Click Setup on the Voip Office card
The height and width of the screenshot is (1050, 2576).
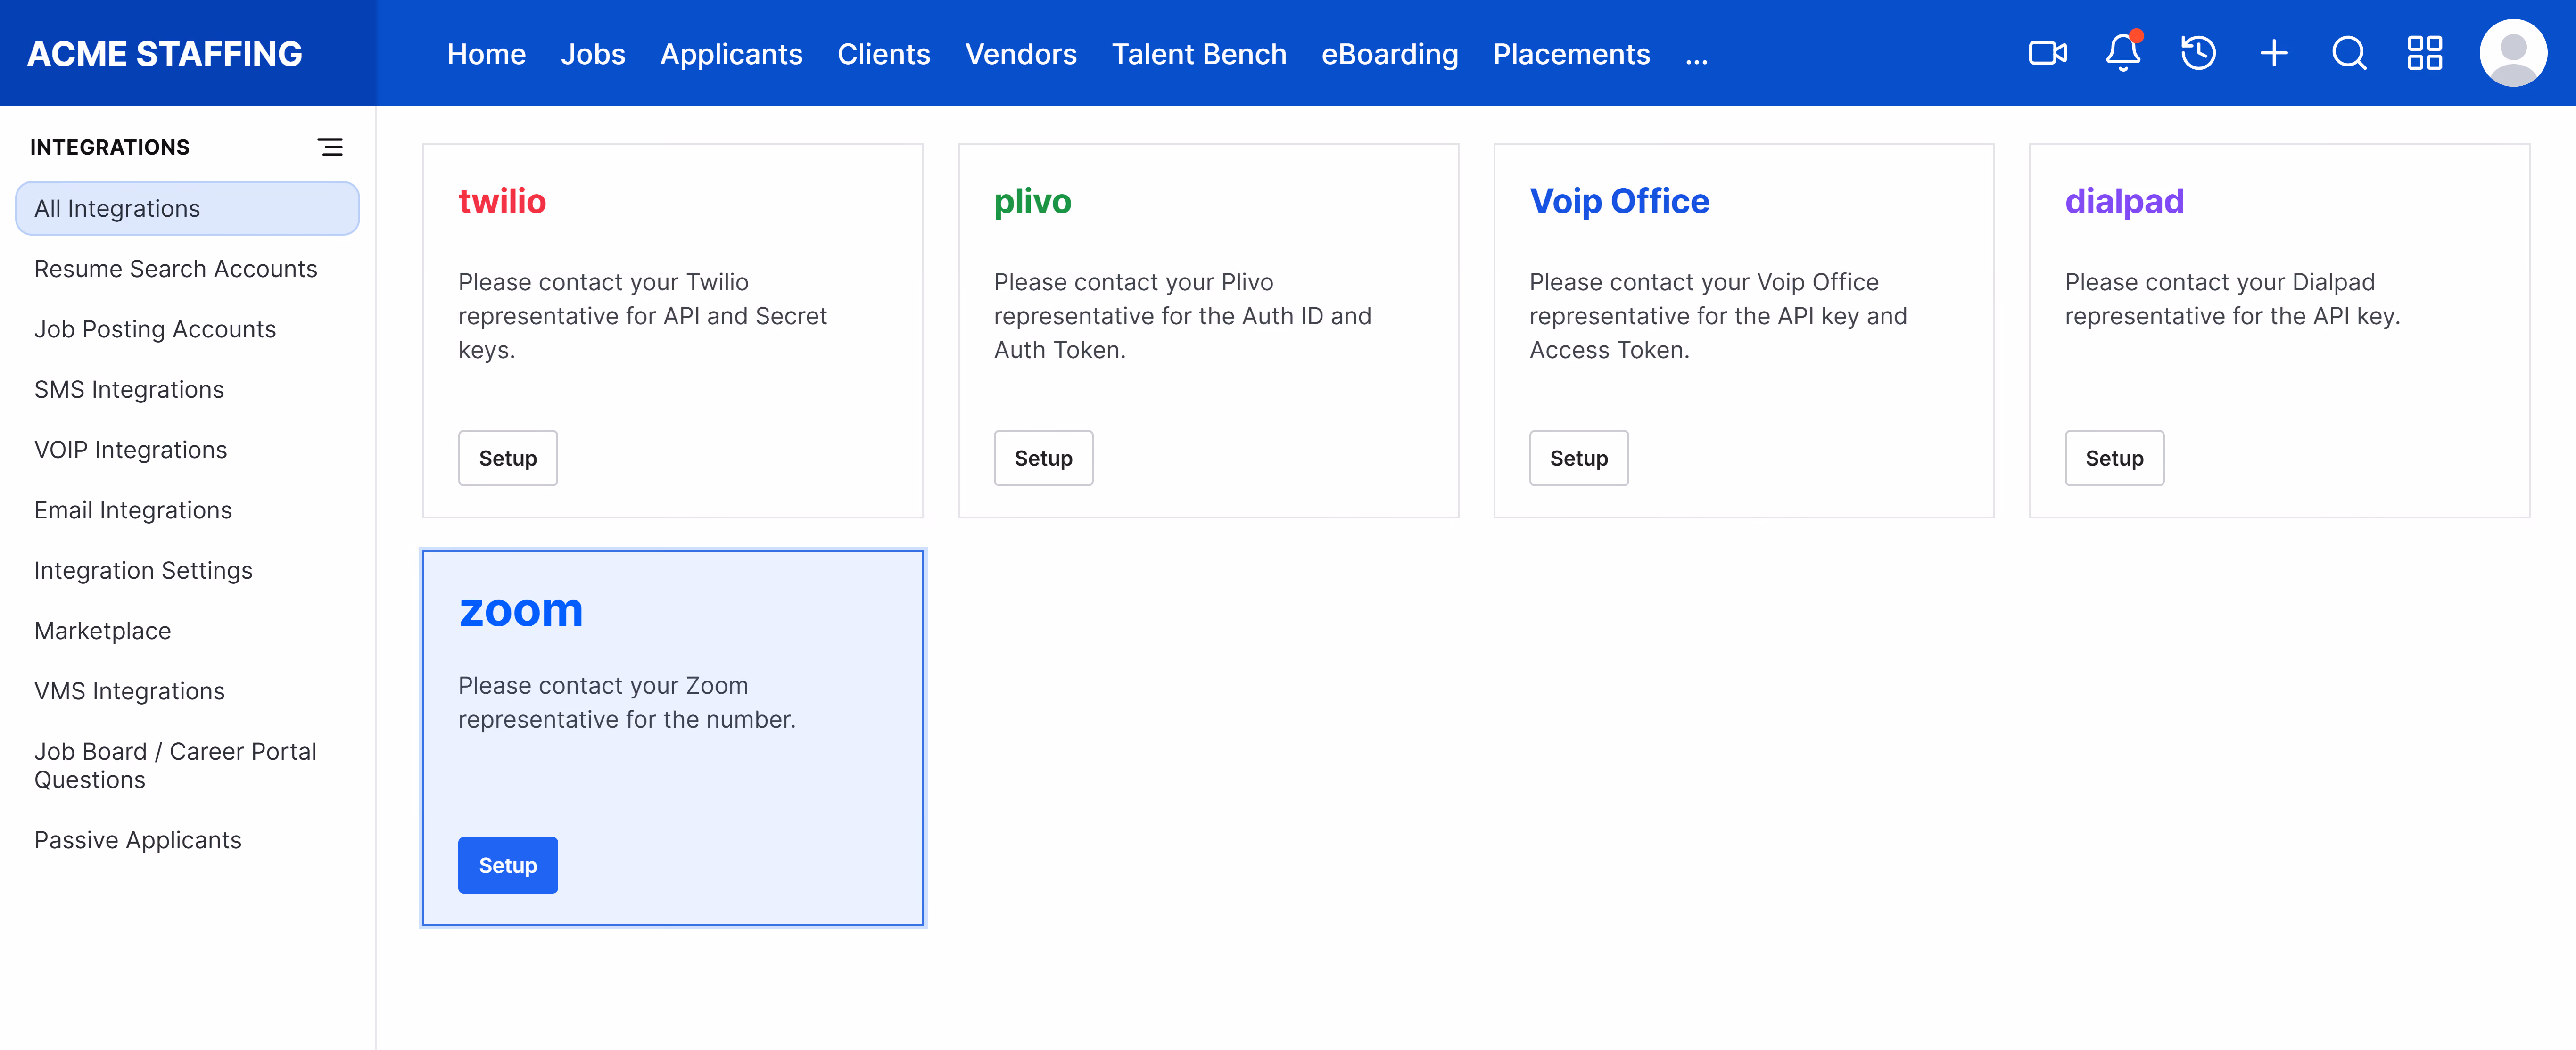[1578, 458]
